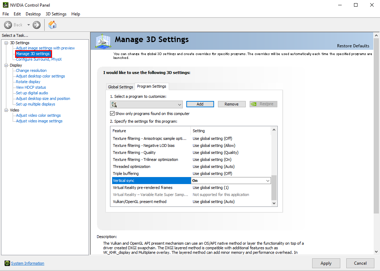Toggle Show only programs found checkbox
380x271 pixels.
(112, 113)
